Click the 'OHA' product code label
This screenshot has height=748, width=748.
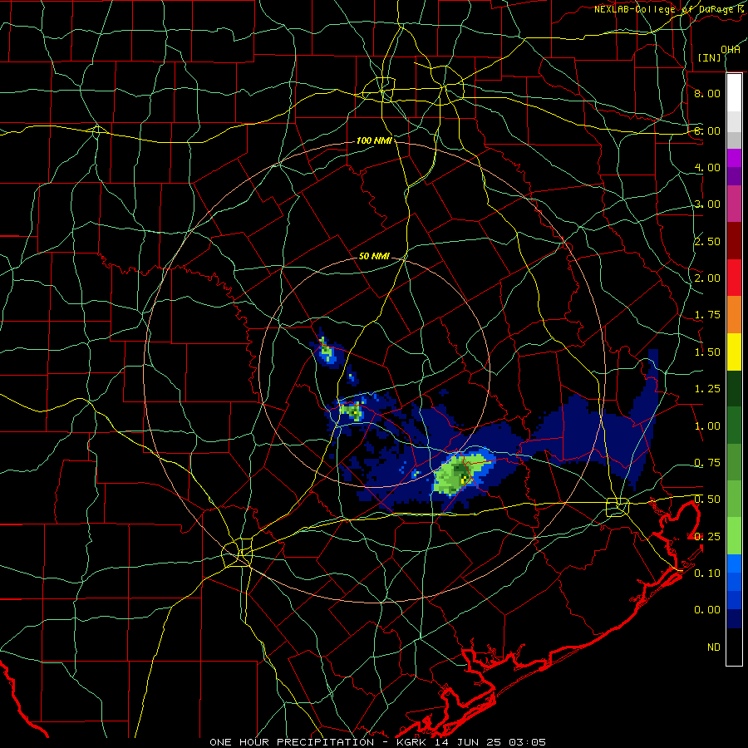tap(731, 50)
